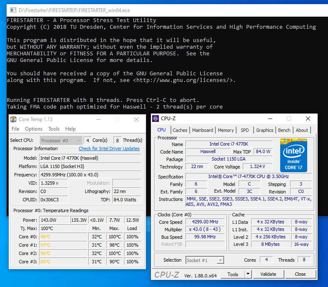
Task: Click the Core #1 temperature 97°C
Action: (x=63, y=245)
